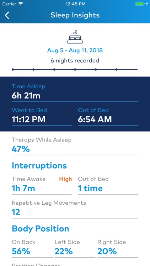Select fourth night dot on timeline
This screenshot has height=266, width=150.
point(75,70)
